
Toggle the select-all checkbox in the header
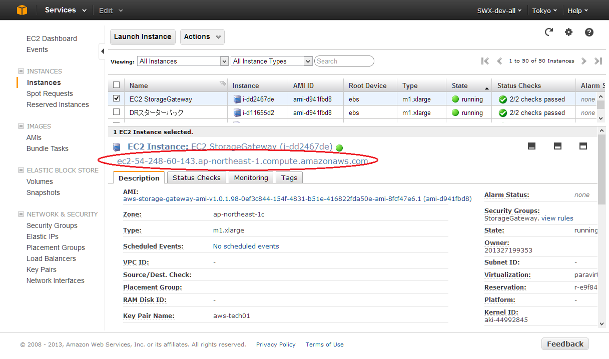[116, 84]
